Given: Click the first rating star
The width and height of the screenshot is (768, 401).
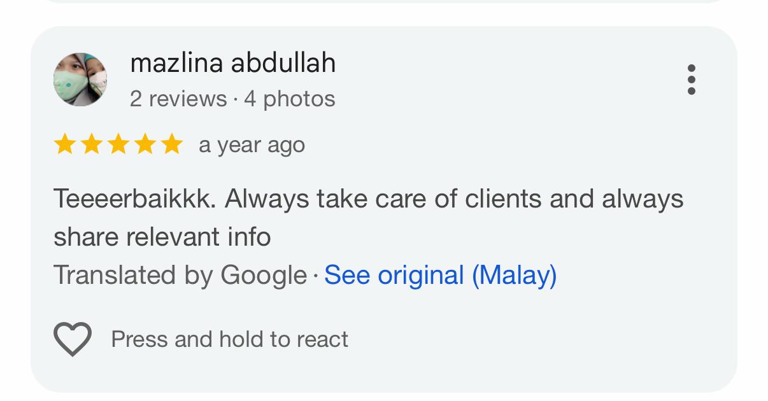Looking at the screenshot, I should 64,145.
